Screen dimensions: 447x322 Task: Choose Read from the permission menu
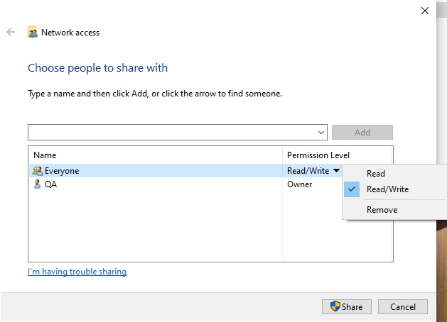376,174
